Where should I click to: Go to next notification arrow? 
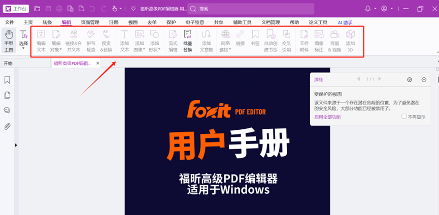point(380,79)
